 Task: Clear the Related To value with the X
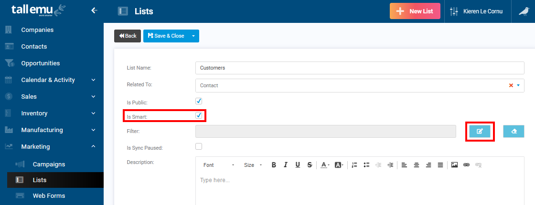click(511, 85)
